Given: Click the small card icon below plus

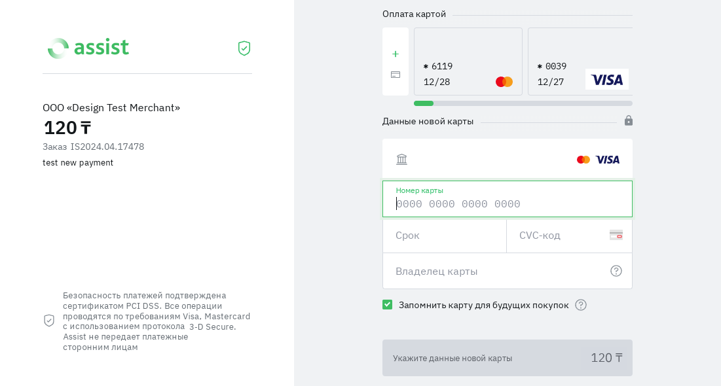Looking at the screenshot, I should point(396,75).
